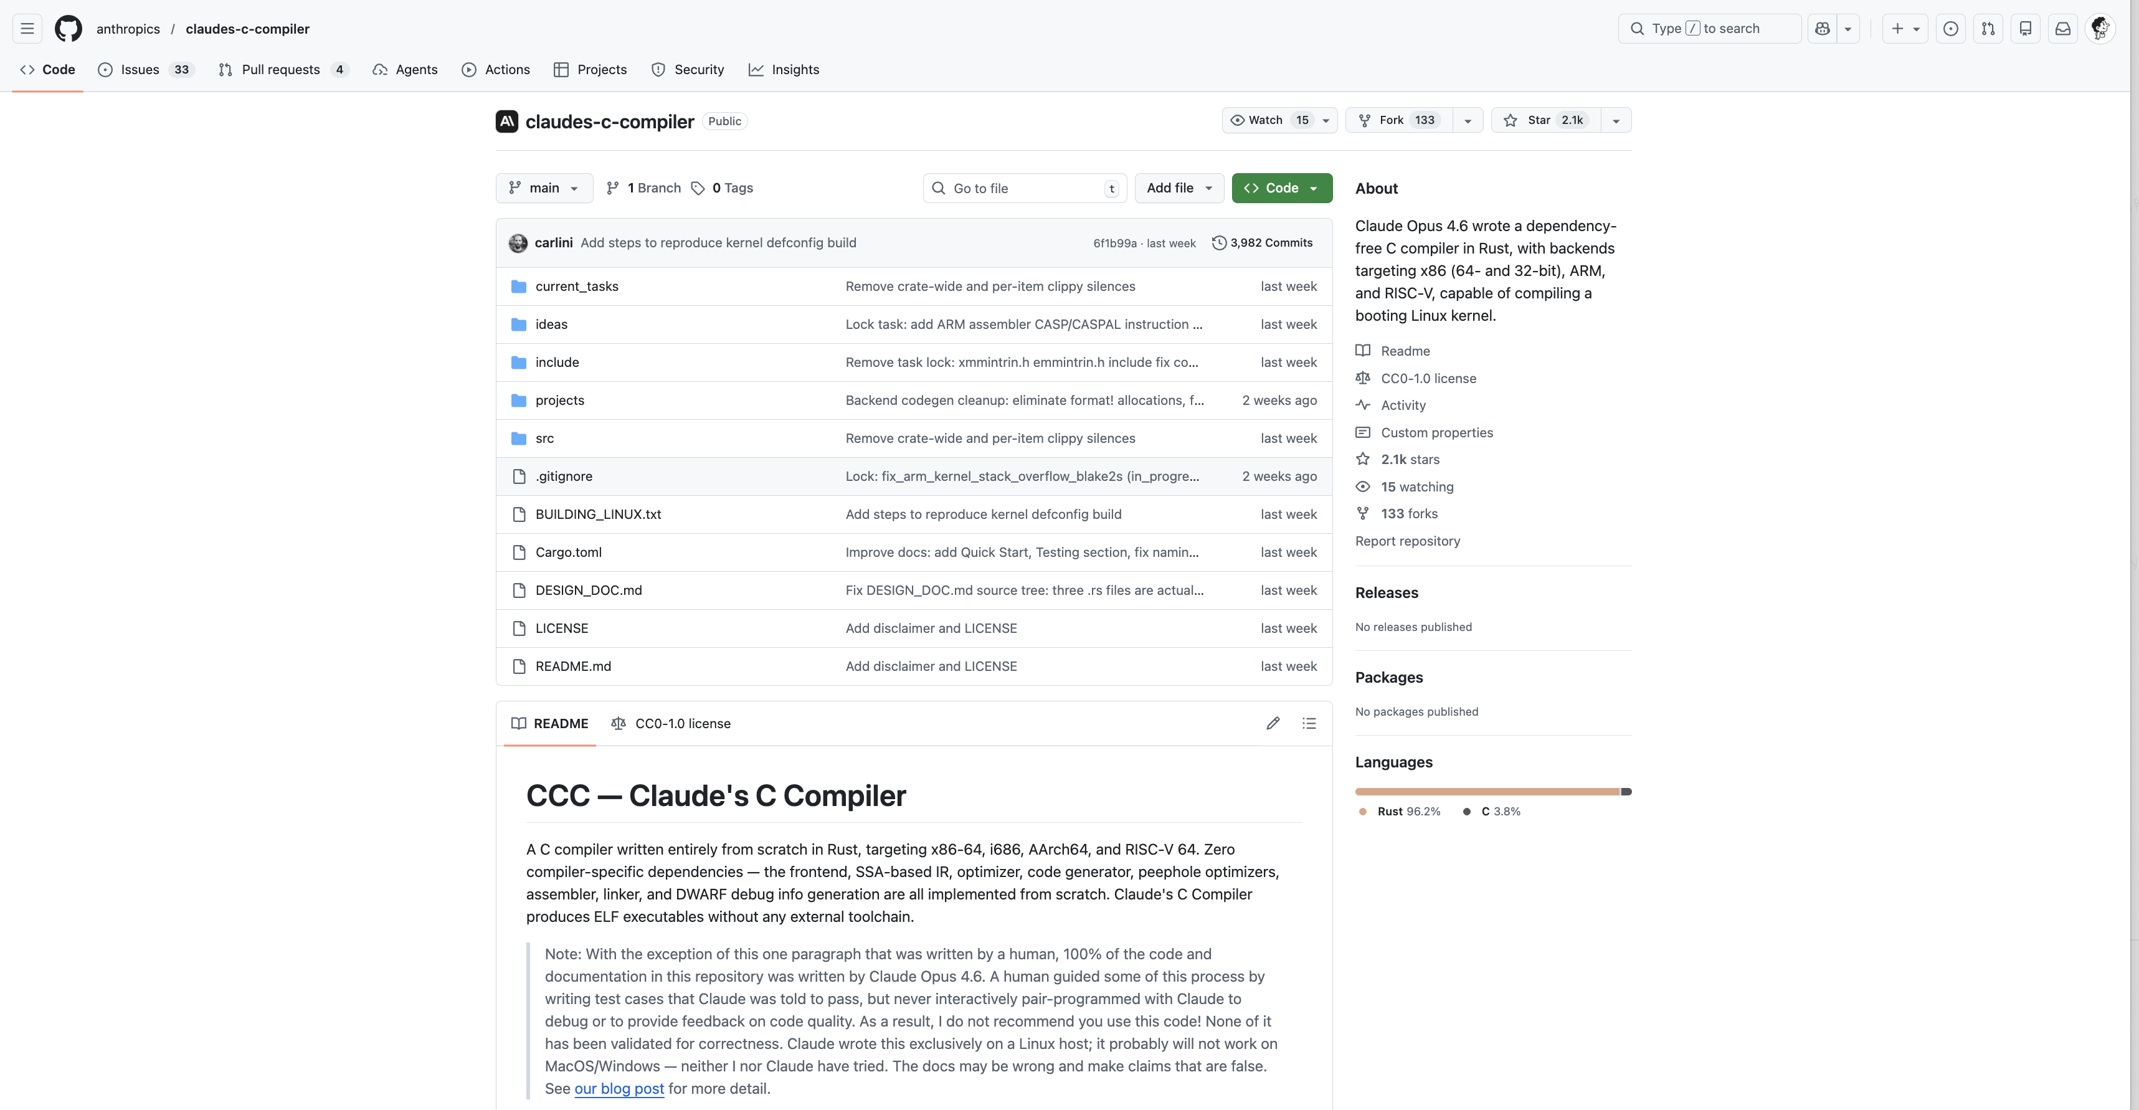
Task: Follow the "our blog post" link
Action: click(619, 1088)
